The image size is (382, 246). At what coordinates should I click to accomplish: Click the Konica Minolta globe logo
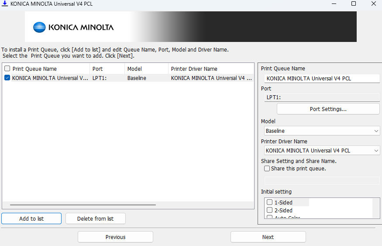pos(39,27)
